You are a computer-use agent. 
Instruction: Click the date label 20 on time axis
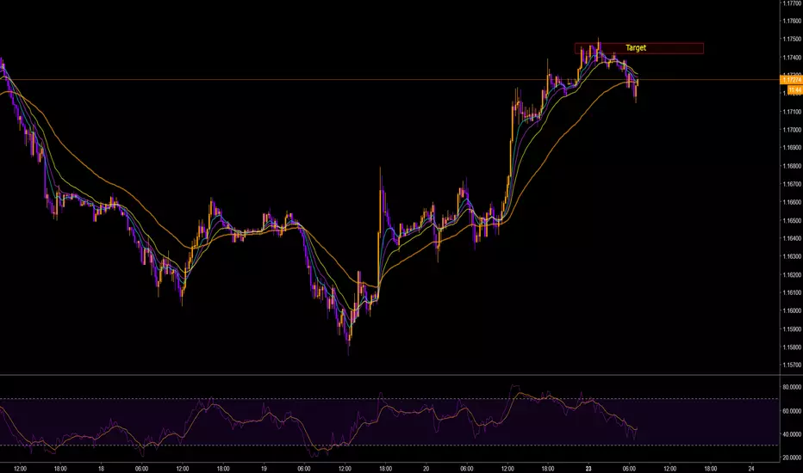tap(426, 469)
